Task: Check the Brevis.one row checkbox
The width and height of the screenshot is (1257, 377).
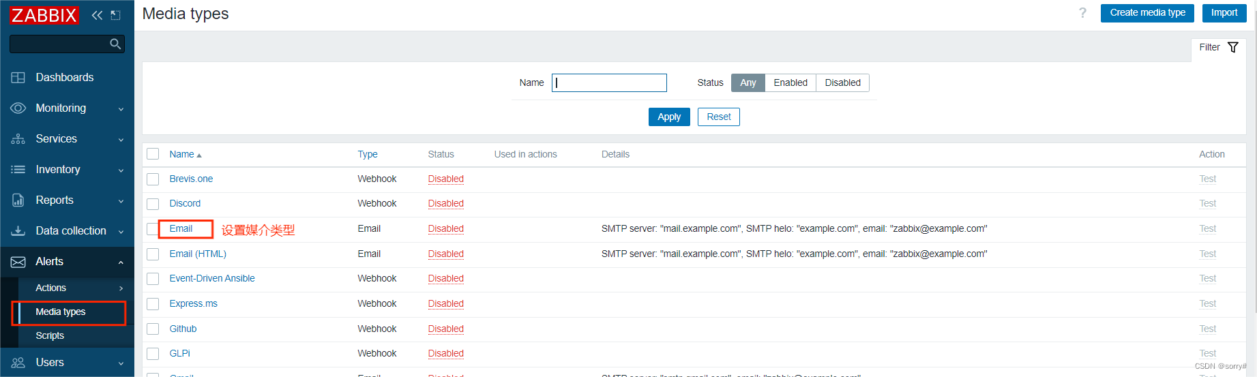Action: pyautogui.click(x=153, y=179)
